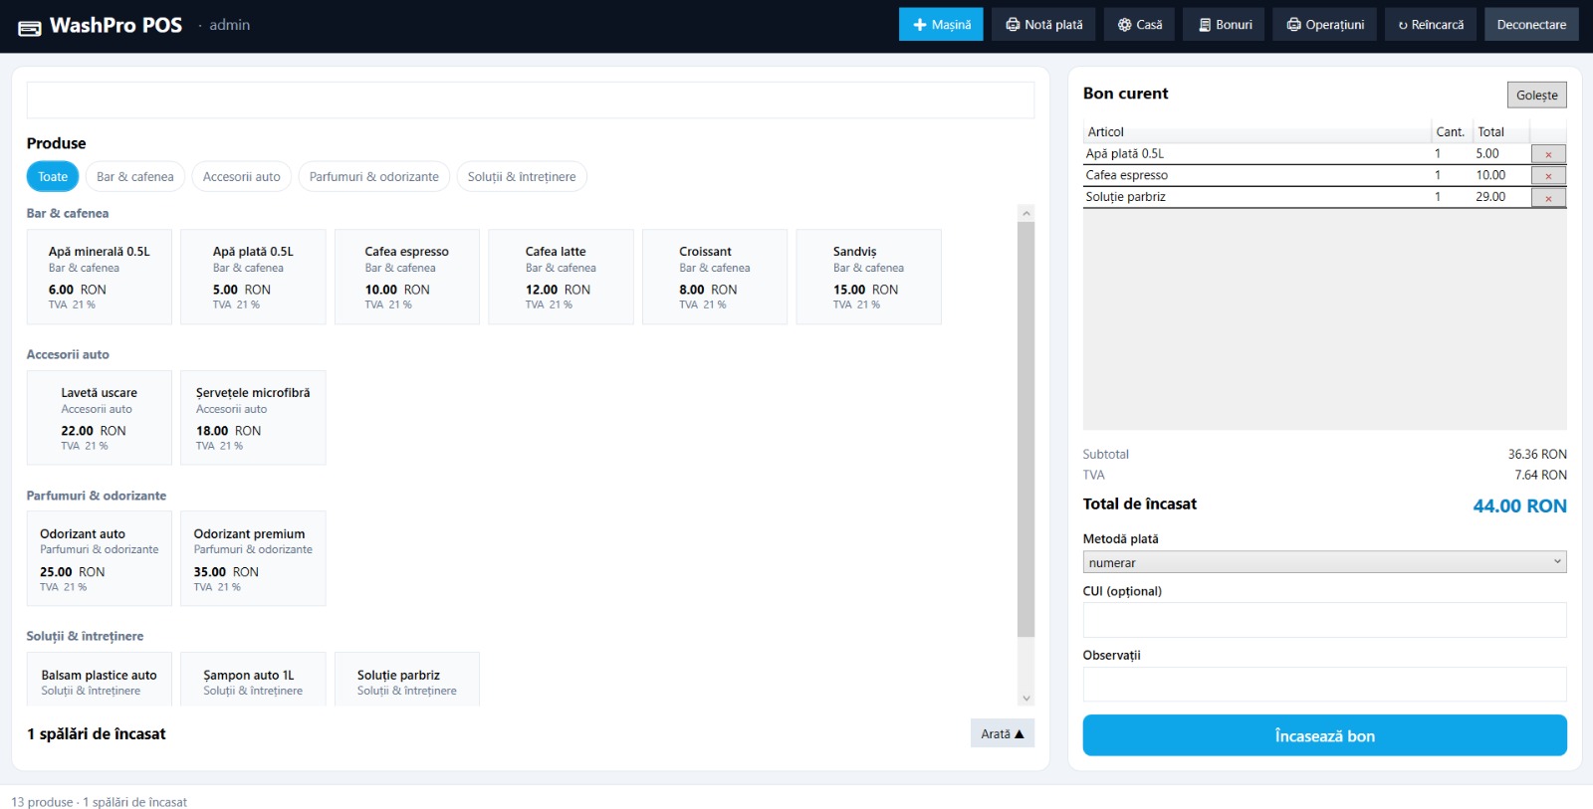Select the Cafea espresso receipt row
1593x809 pixels.
(x=1324, y=175)
